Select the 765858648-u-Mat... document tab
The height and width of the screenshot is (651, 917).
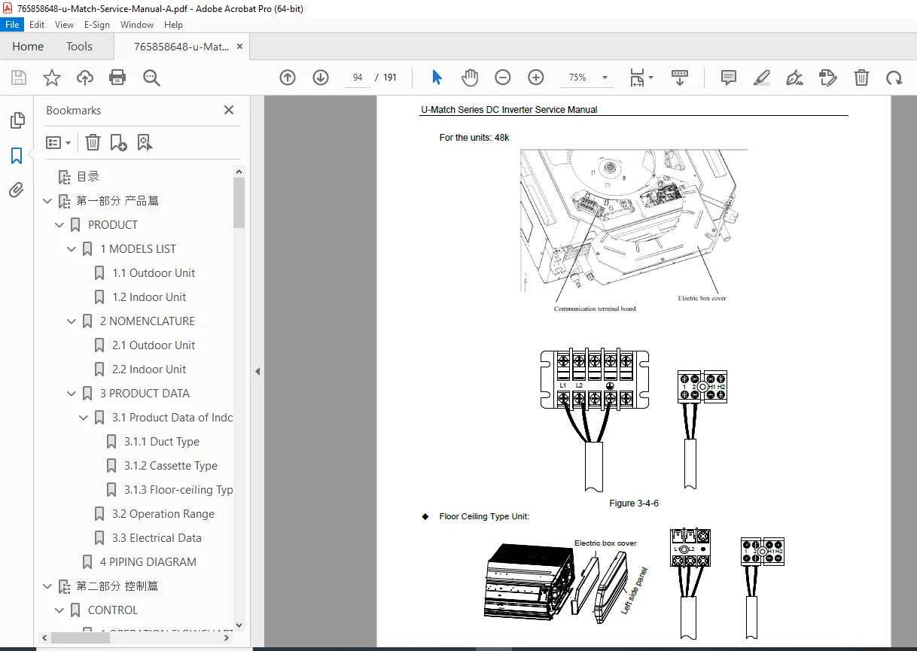(181, 47)
